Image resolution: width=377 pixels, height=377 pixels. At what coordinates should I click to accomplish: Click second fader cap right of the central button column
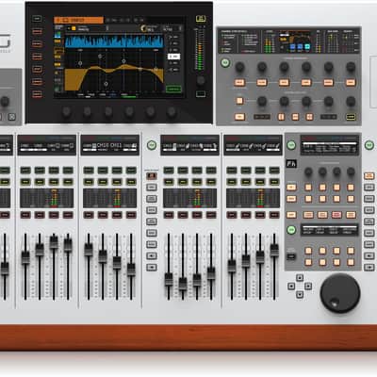(x=183, y=284)
